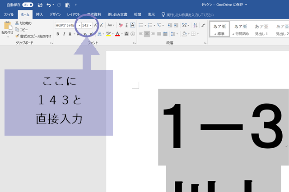
Task: Click the 貼り付け paste icon
Action: (x=8, y=25)
